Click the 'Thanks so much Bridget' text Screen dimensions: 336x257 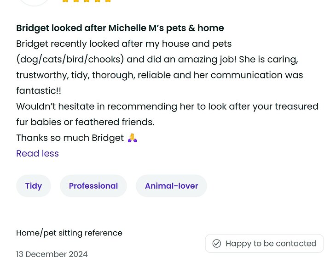pos(70,138)
